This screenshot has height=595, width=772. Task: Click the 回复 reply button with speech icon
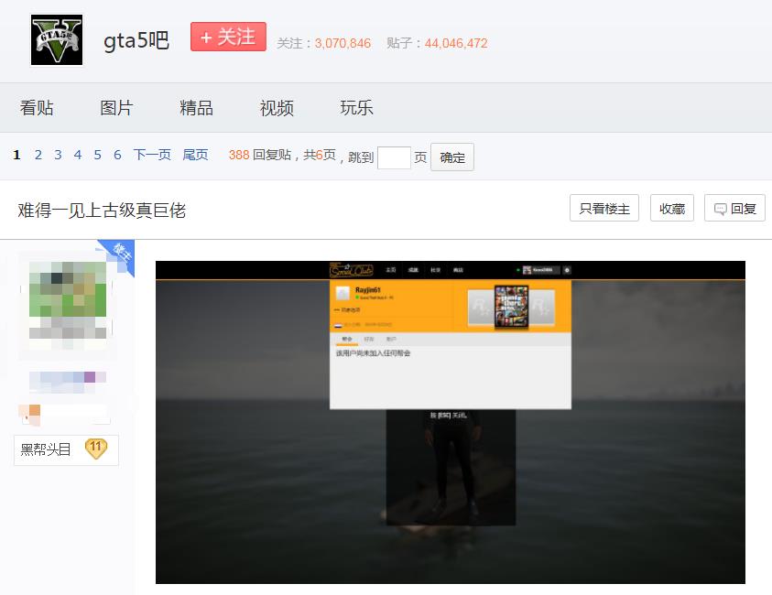coord(734,209)
